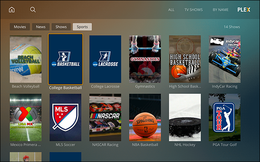Open the Liga MX soccer poster

[x=26, y=117]
